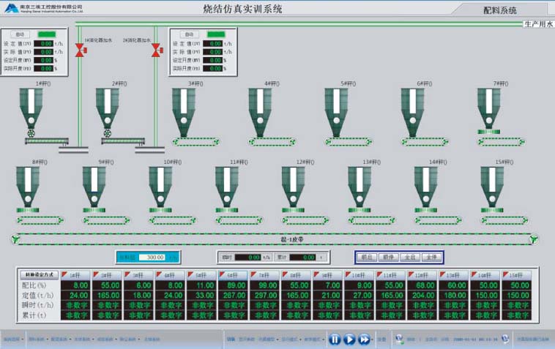The image size is (555, 349).
Task: Toggle the left panel 自动 mode button
Action: coord(21,34)
